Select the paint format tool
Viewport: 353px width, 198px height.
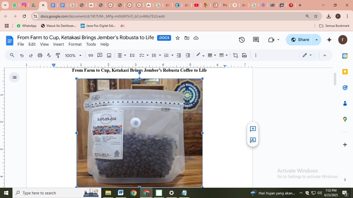(x=58, y=55)
